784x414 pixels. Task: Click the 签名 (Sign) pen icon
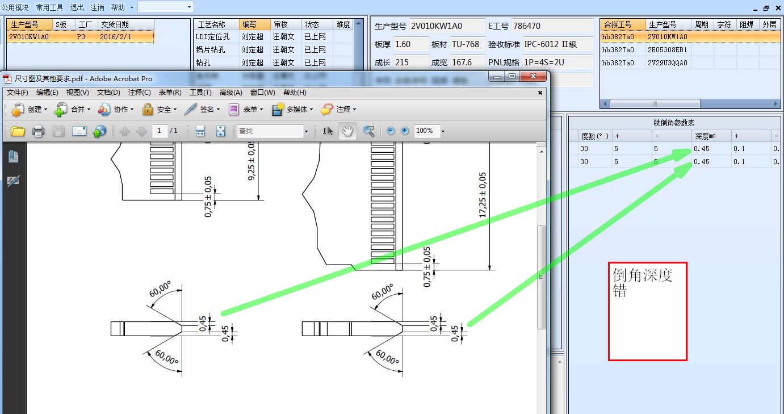pyautogui.click(x=191, y=109)
